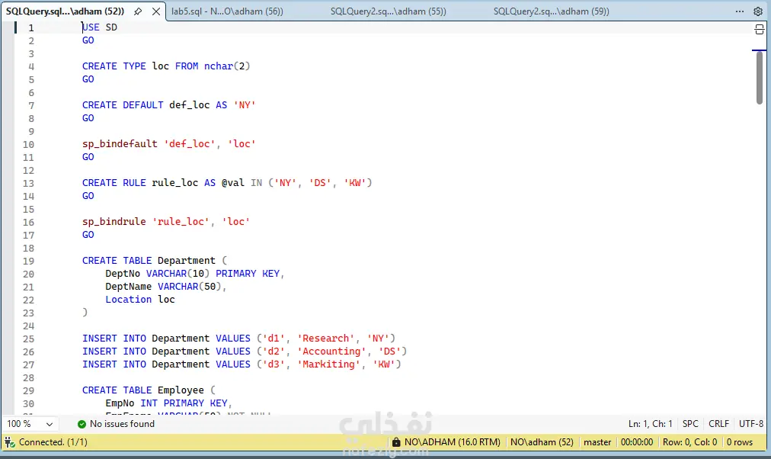Pin the SQLQuery.sql adham (52) tab
Image resolution: width=771 pixels, height=459 pixels.
138,11
